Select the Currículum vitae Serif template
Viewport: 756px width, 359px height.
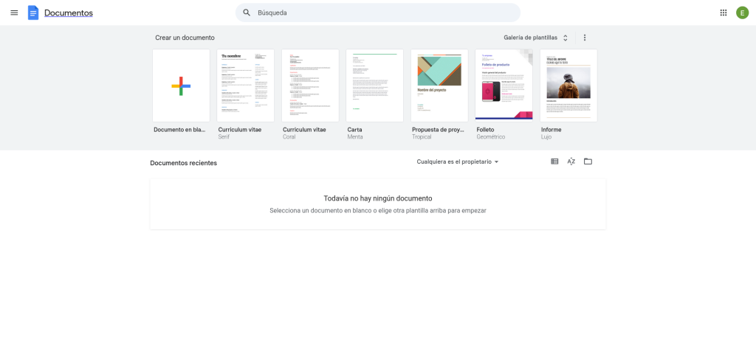(x=245, y=86)
